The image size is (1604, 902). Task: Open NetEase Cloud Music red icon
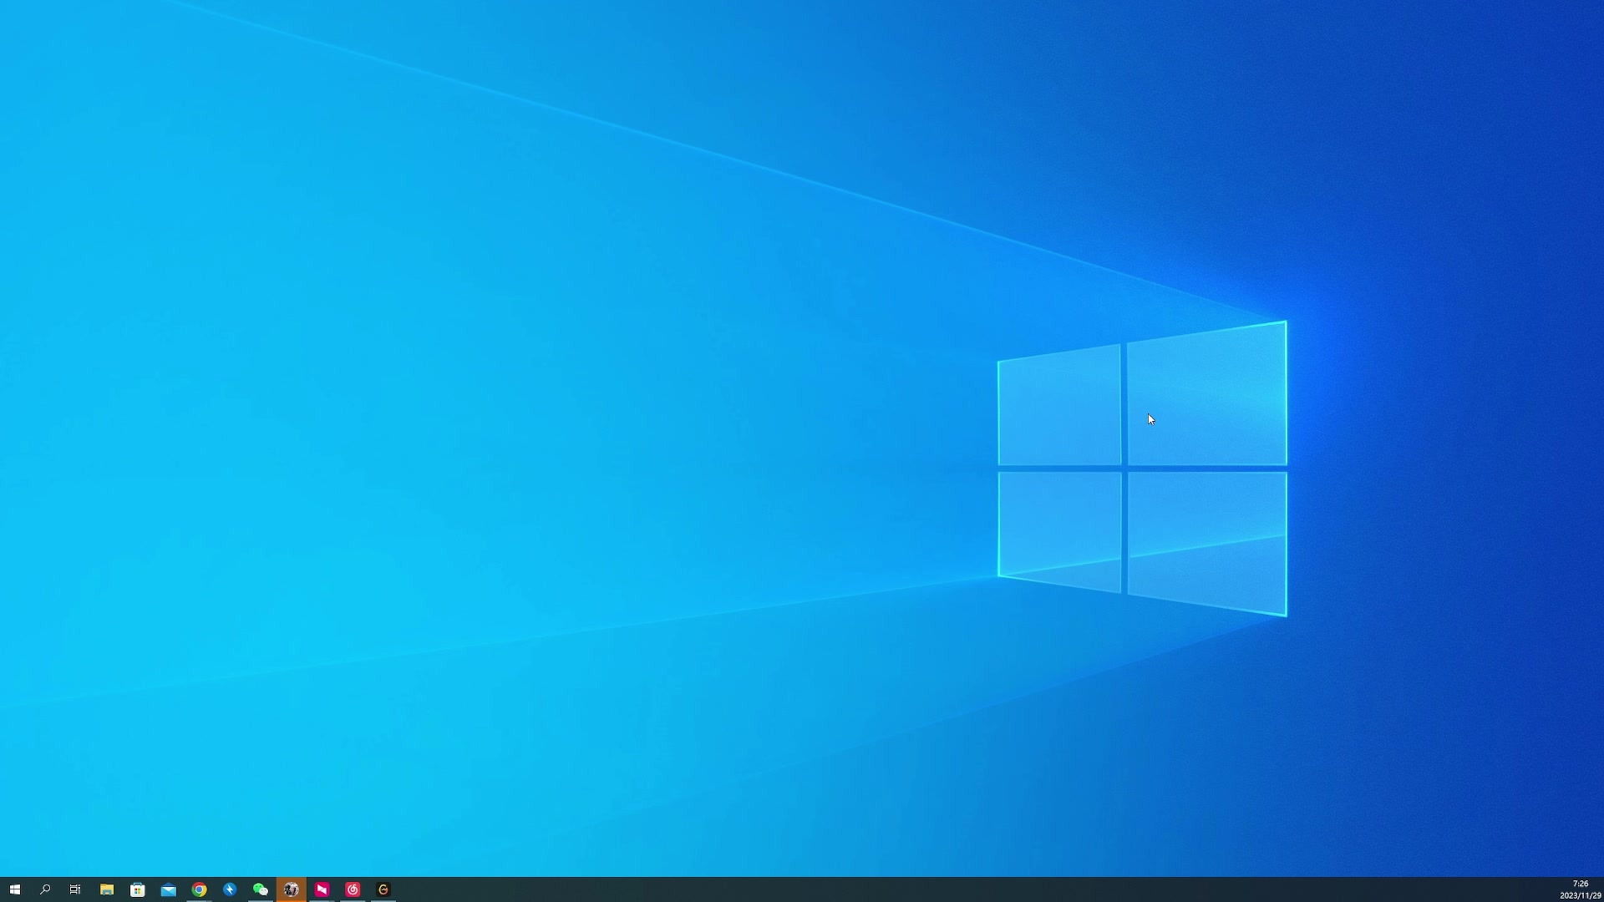[x=353, y=889]
